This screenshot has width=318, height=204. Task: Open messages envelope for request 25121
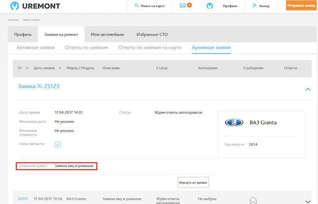253,199
